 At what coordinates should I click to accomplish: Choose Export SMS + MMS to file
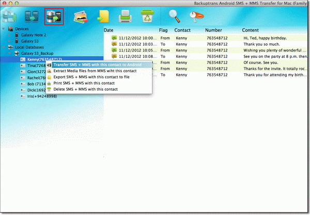point(91,77)
